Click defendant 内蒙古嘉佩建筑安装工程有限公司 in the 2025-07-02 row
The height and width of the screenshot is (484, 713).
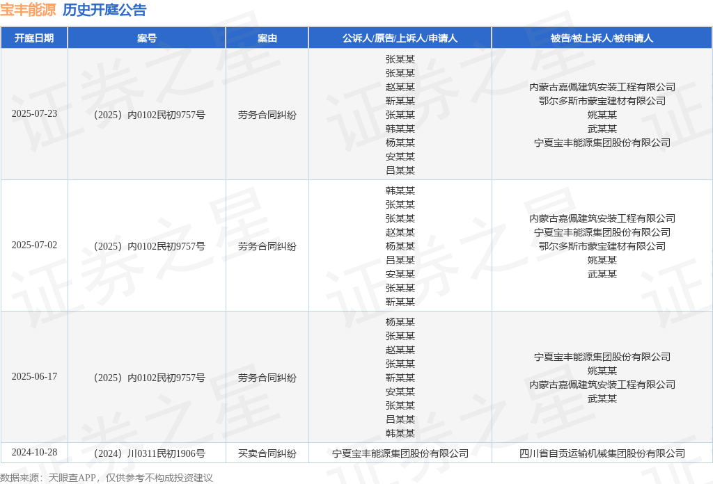(x=602, y=218)
